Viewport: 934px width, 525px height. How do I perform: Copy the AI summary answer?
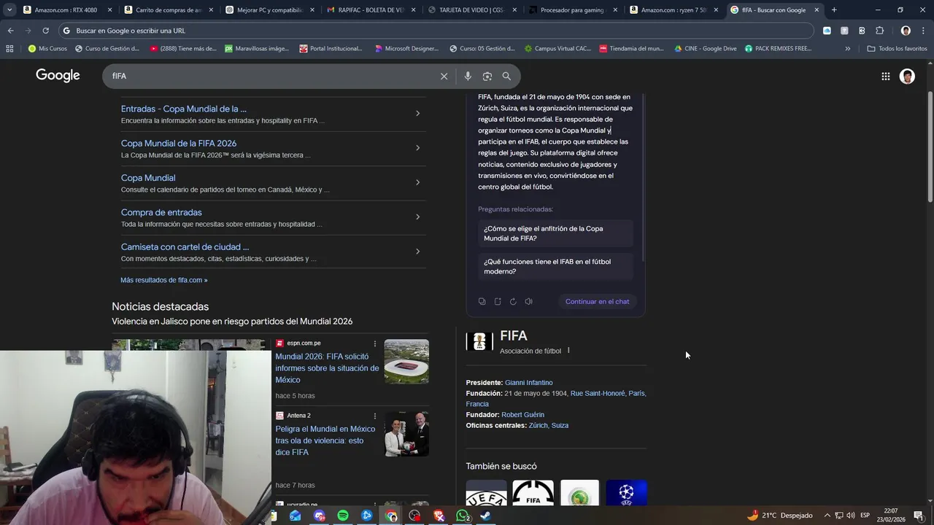(x=482, y=301)
